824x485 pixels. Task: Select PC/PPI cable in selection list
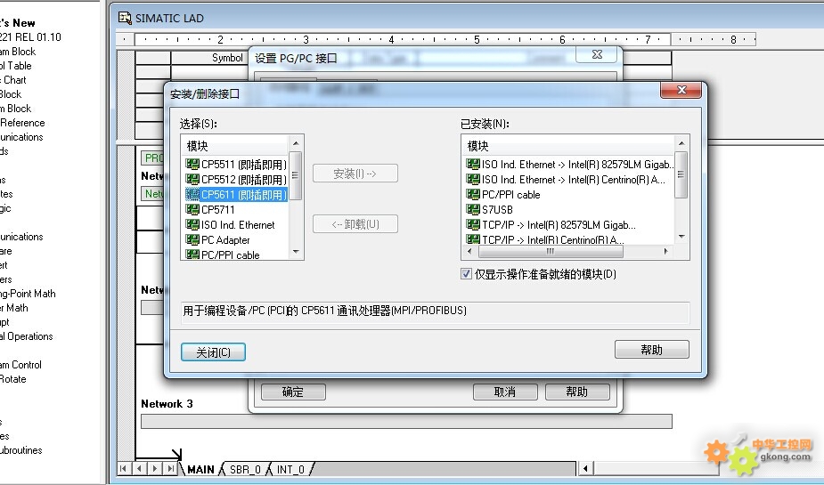pos(223,255)
